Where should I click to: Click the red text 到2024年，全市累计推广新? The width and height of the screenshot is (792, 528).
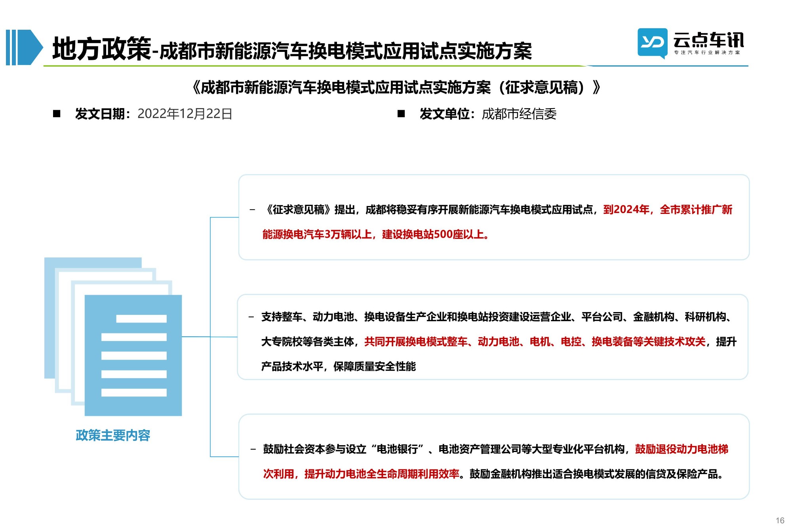click(x=668, y=210)
